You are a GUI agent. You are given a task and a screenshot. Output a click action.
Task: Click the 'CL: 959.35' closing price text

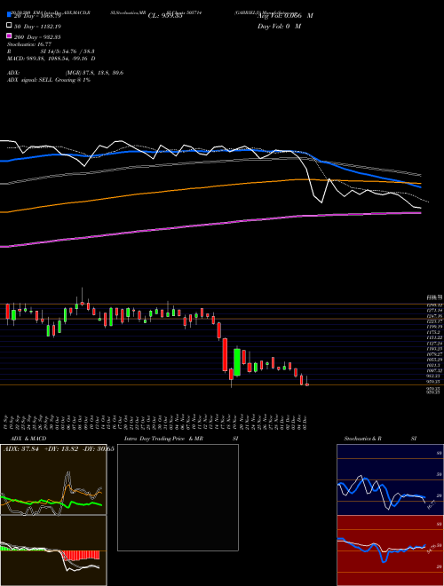click(x=165, y=16)
